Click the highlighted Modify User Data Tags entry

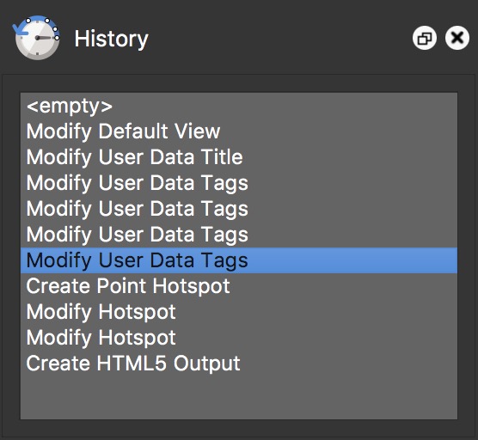tap(239, 260)
